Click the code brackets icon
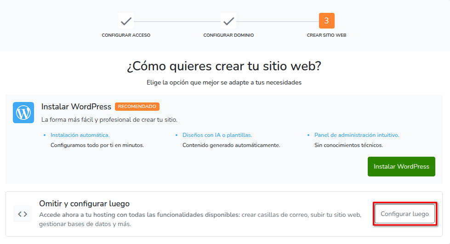450x244 pixels. pyautogui.click(x=23, y=214)
